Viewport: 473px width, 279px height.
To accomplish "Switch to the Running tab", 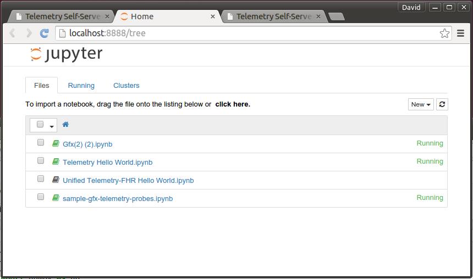I will tap(81, 86).
